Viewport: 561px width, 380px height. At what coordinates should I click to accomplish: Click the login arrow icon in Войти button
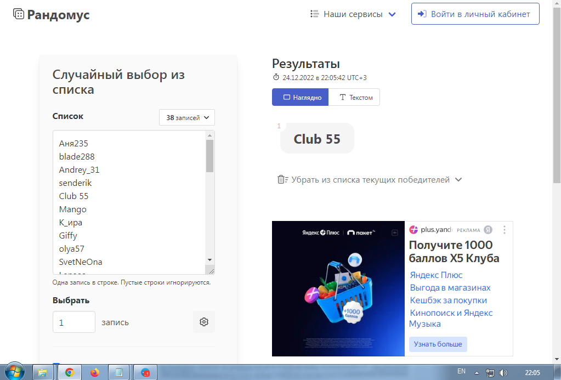click(422, 14)
